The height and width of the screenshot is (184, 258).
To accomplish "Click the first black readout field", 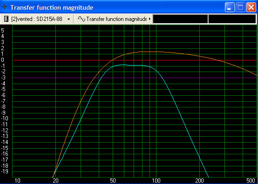I will coord(180,19).
